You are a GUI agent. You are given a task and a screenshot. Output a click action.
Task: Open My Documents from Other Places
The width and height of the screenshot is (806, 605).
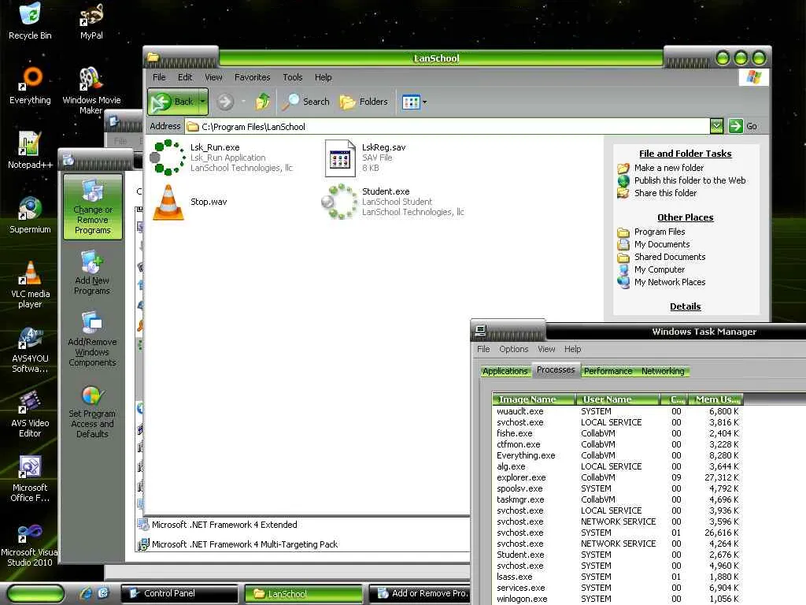661,244
